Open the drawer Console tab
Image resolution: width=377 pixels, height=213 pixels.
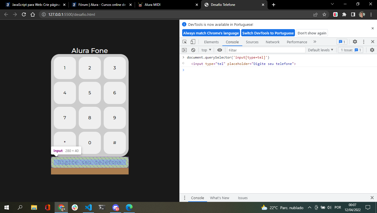[197, 198]
